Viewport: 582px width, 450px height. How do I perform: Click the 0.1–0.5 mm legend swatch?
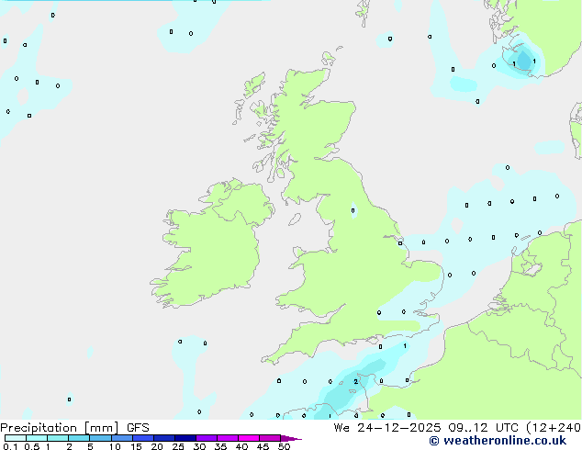(x=16, y=438)
